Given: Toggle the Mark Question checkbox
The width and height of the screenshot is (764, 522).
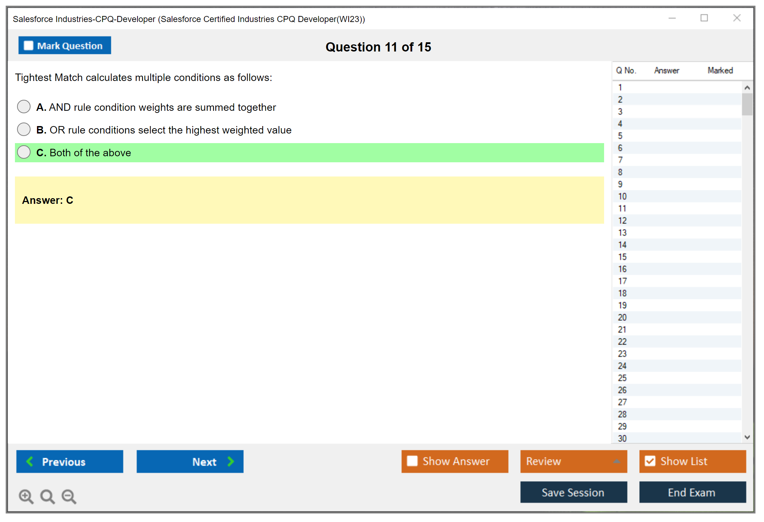Looking at the screenshot, I should 28,46.
